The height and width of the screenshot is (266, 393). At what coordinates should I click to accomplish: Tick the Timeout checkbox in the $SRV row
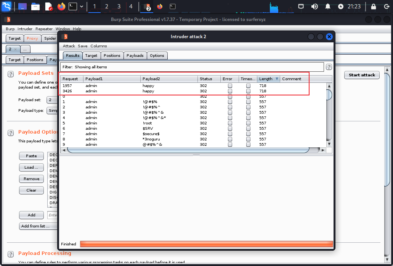pos(248,129)
